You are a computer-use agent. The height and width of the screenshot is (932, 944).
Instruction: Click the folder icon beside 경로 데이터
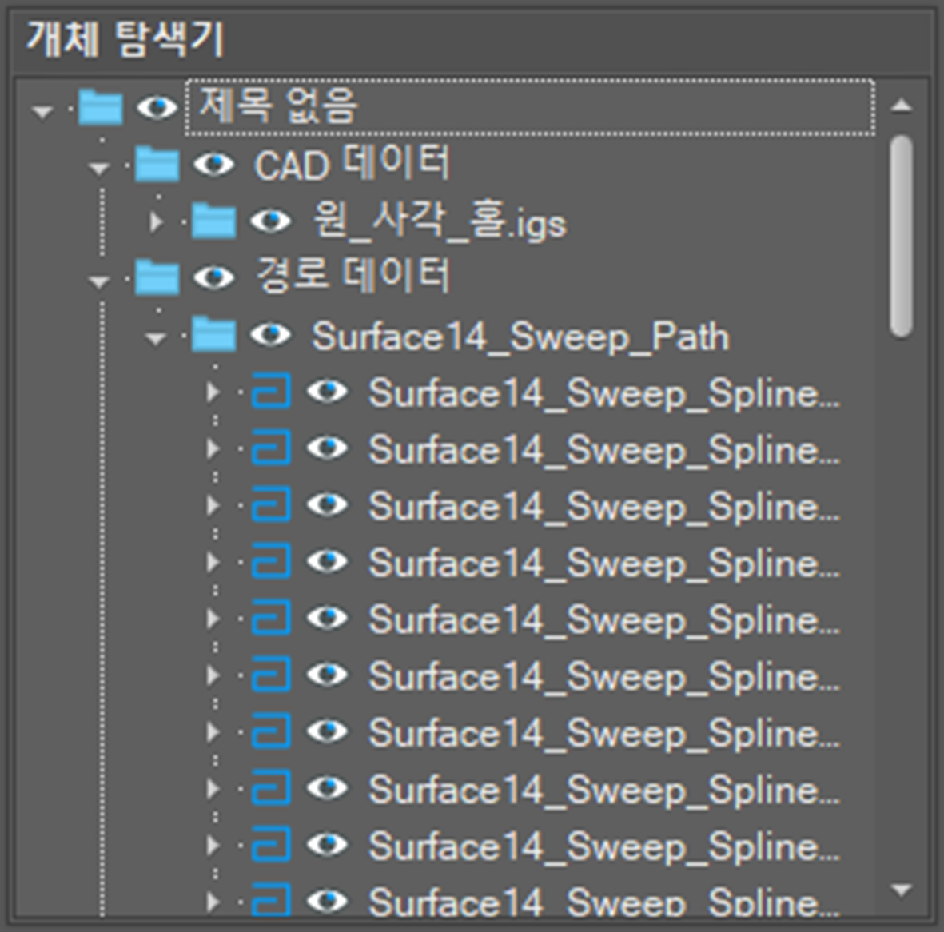157,277
